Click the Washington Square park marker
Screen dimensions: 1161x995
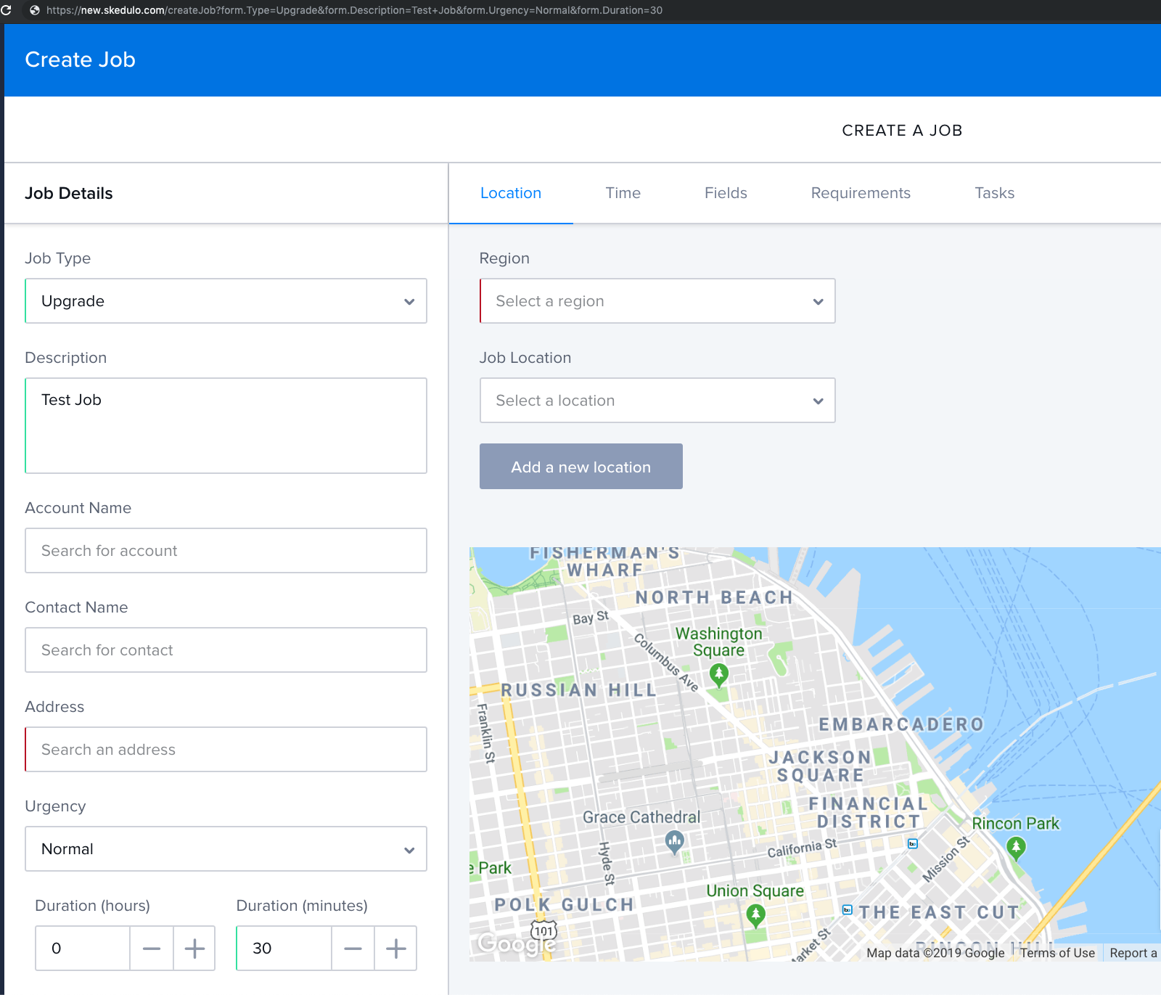coord(718,673)
